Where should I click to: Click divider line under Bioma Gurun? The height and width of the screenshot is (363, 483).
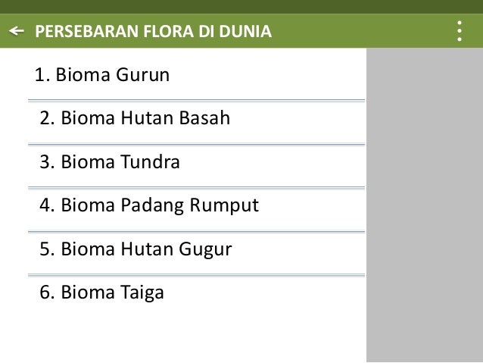pyautogui.click(x=195, y=99)
